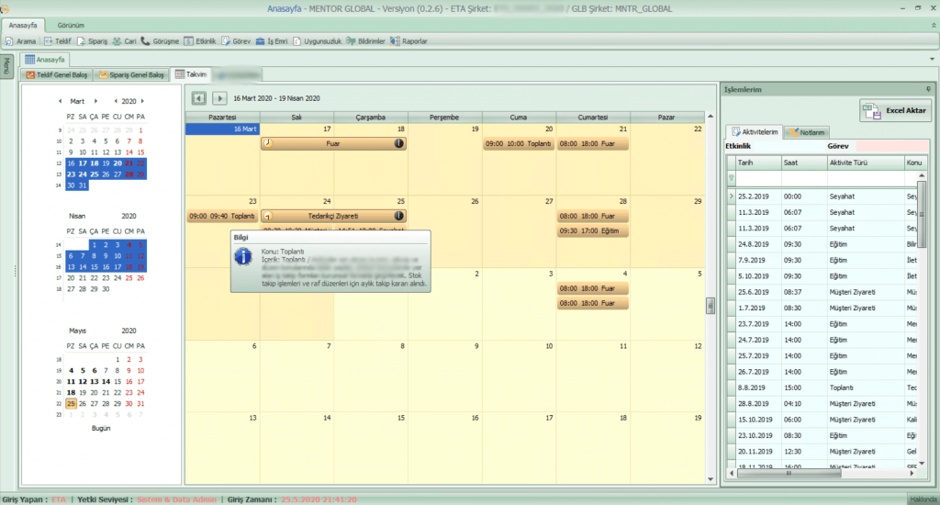Click the Tarih filter input cell
940x505 pixels.
pyautogui.click(x=757, y=178)
